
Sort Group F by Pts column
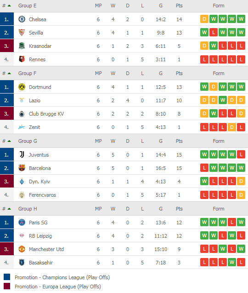[179, 73]
